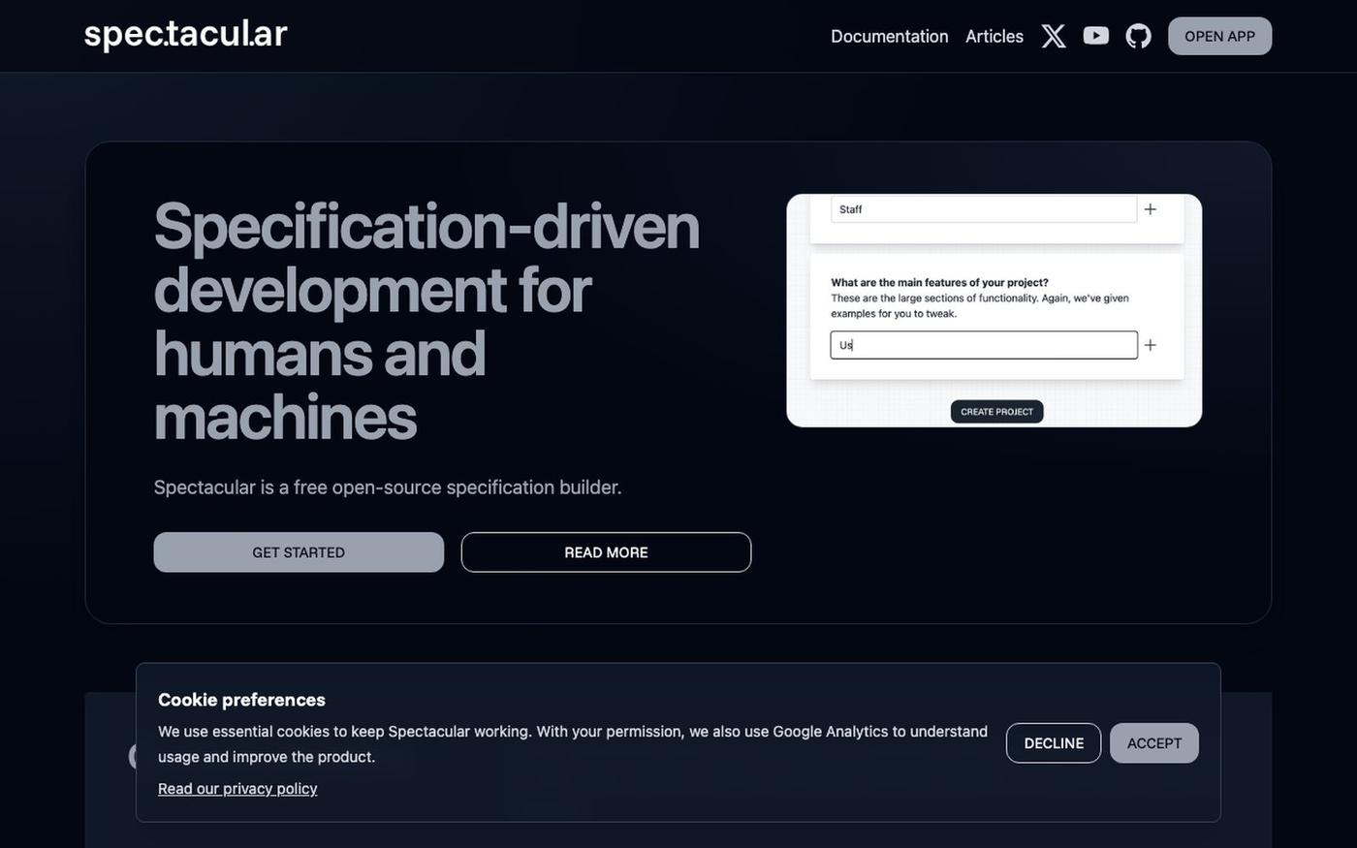Click the READ MORE button
Viewport: 1357px width, 848px height.
pyautogui.click(x=606, y=552)
